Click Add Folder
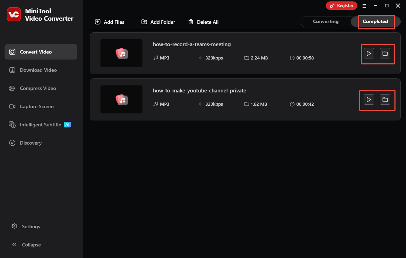 (158, 22)
